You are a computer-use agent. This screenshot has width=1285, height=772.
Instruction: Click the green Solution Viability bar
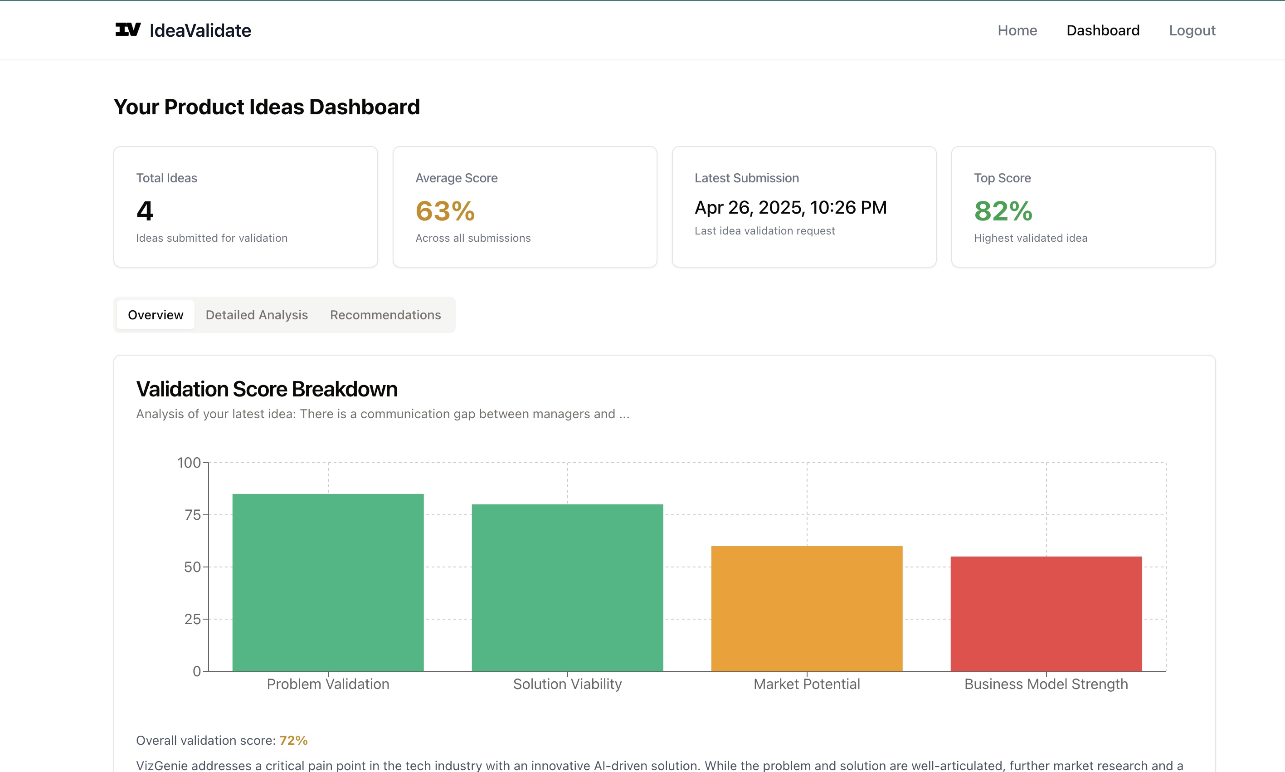pyautogui.click(x=567, y=587)
